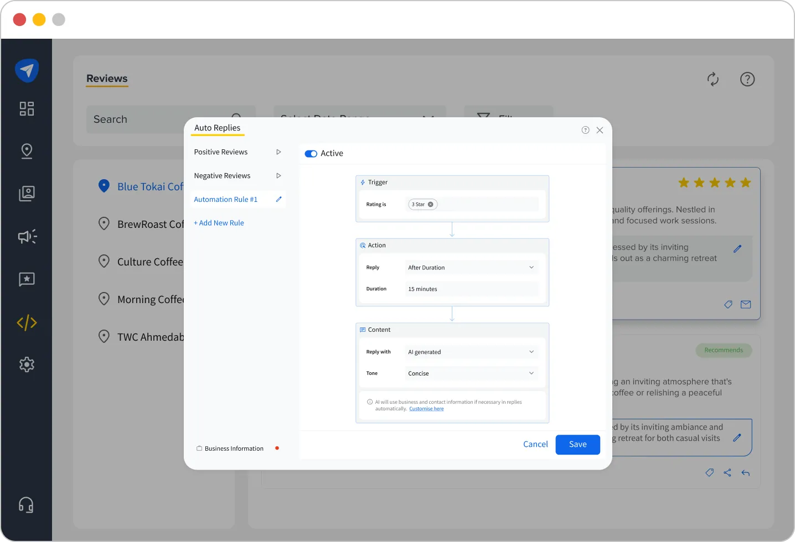The width and height of the screenshot is (795, 542).
Task: Click the refresh icon in Reviews header
Action: tap(713, 79)
